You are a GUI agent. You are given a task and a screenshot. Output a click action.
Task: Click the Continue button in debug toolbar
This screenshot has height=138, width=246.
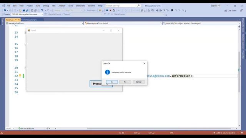coord(90,10)
